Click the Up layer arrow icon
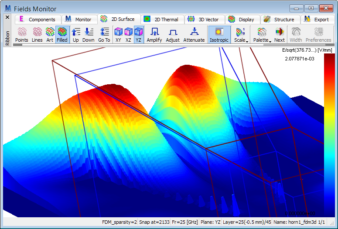This screenshot has width=338, height=229. [x=75, y=34]
